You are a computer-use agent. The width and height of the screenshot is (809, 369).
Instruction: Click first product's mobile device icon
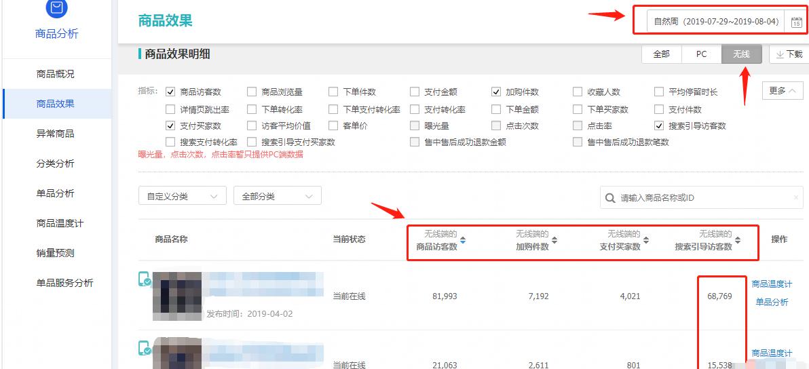(144, 279)
